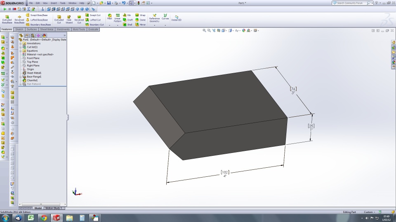The height and width of the screenshot is (222, 396).
Task: Open Chrome from the taskbar
Action: click(x=44, y=218)
